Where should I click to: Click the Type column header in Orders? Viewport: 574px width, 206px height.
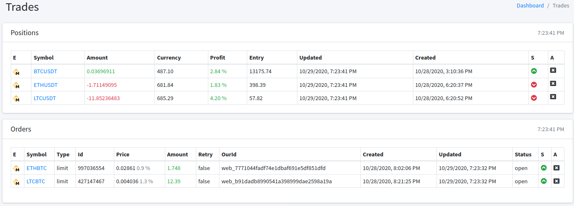click(x=63, y=155)
